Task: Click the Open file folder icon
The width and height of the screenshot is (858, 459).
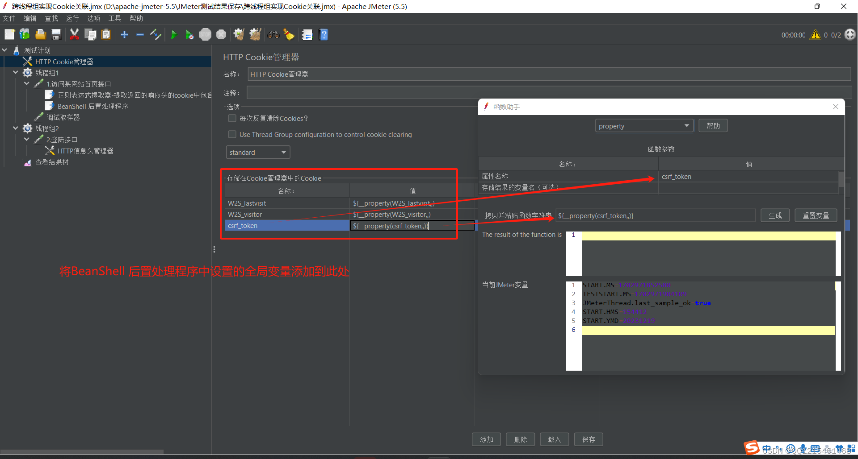Action: point(41,35)
